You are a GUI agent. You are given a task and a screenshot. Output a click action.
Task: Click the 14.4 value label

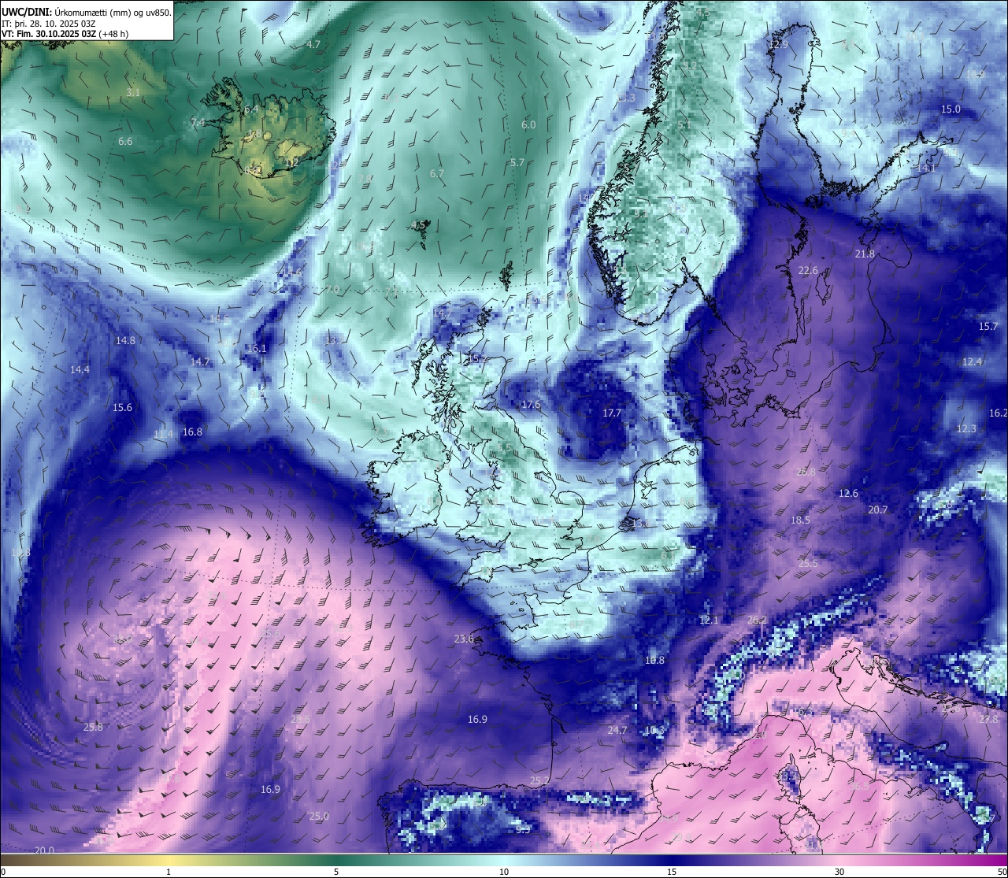point(80,370)
